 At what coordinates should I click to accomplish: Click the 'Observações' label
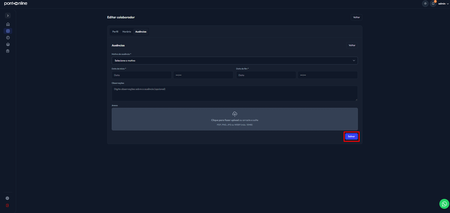[118, 83]
